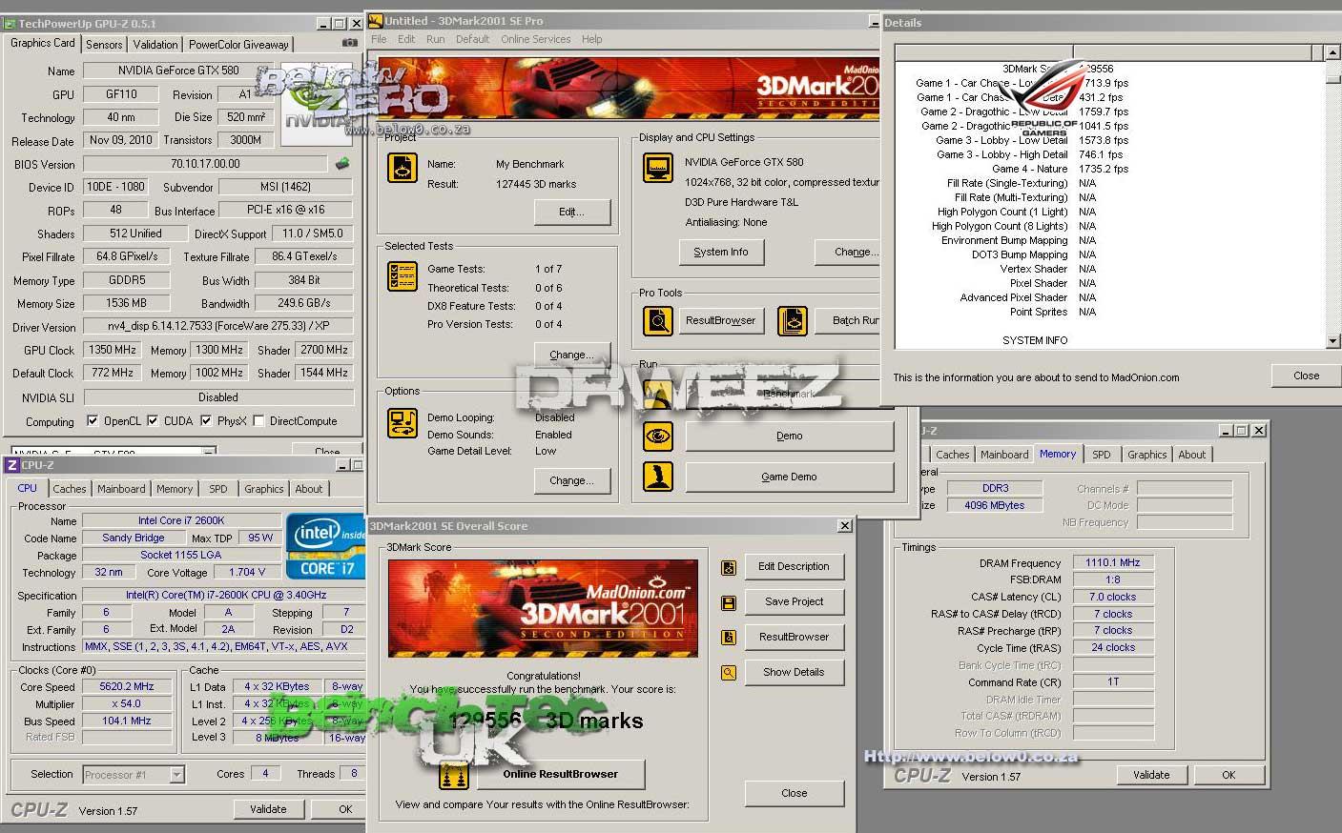Open Graphics tab in right CPU-Z window
1342x833 pixels.
click(x=1147, y=455)
